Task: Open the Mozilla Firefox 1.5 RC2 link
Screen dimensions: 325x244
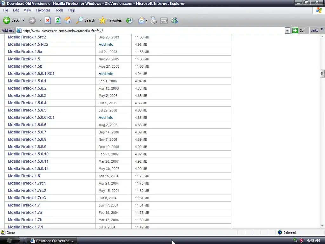Action: pos(28,44)
